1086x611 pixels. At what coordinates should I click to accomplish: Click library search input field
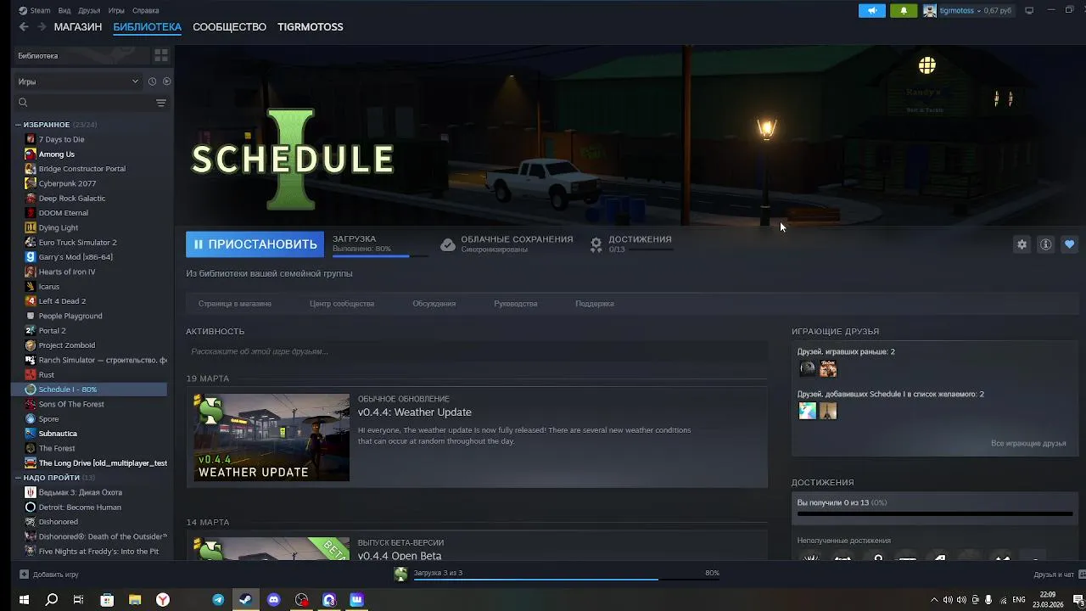pos(90,103)
